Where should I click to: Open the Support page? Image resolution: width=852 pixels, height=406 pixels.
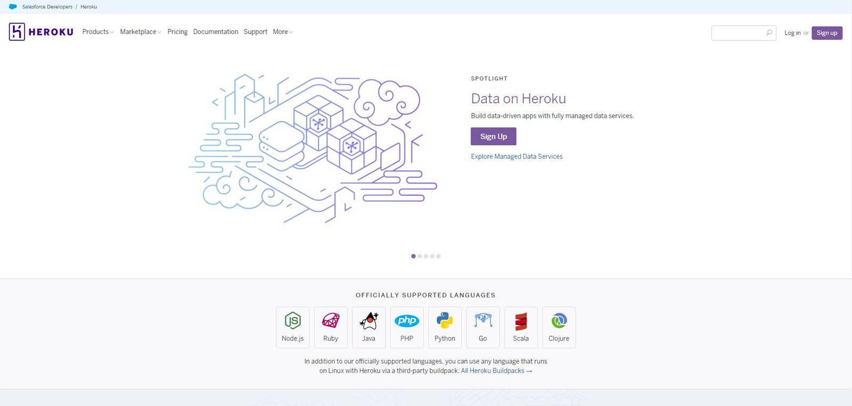click(x=256, y=32)
